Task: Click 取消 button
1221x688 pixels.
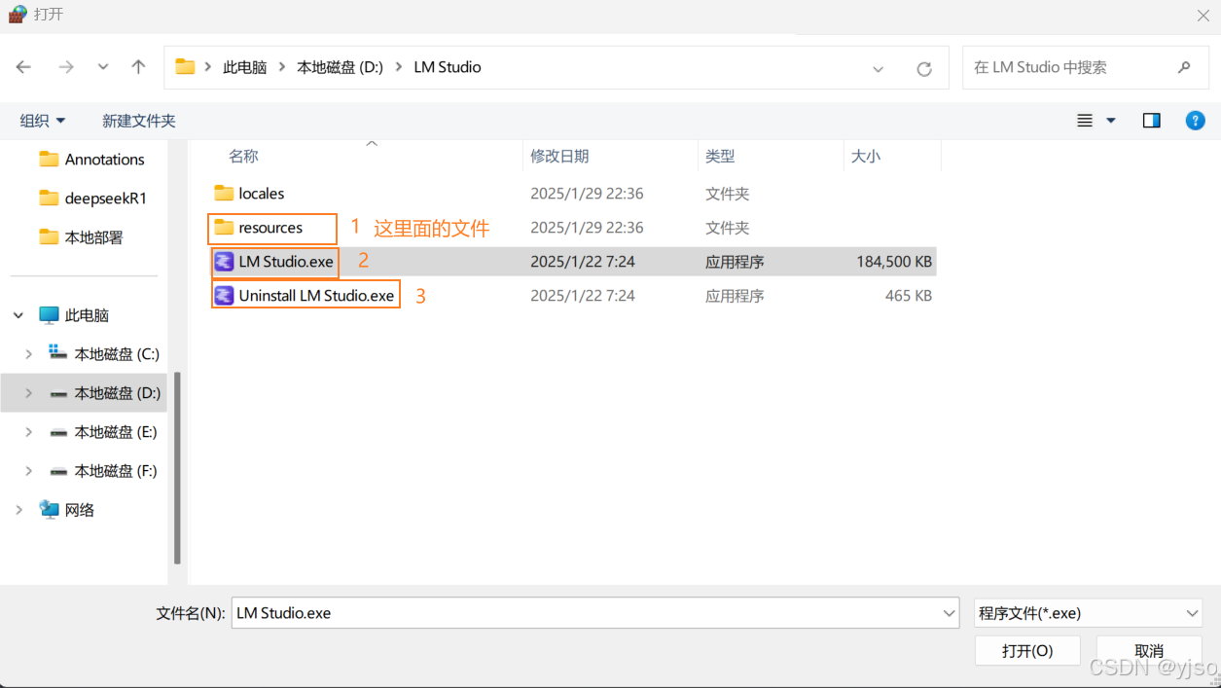Action: [x=1149, y=651]
